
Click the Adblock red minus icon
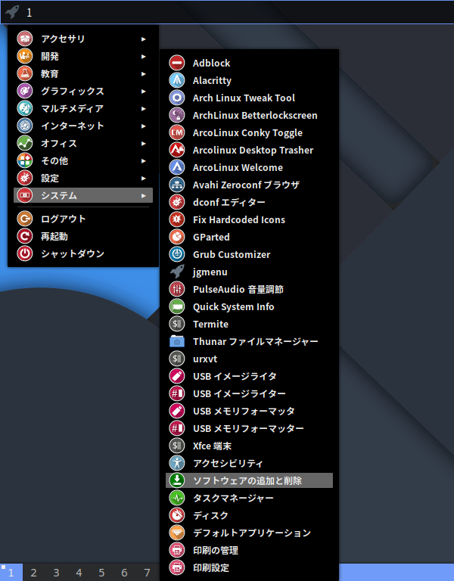pos(177,63)
